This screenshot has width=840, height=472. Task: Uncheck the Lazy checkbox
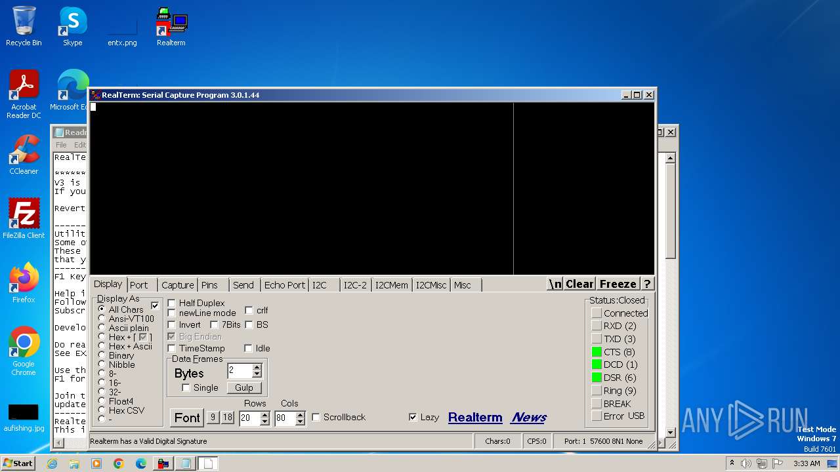pos(413,417)
